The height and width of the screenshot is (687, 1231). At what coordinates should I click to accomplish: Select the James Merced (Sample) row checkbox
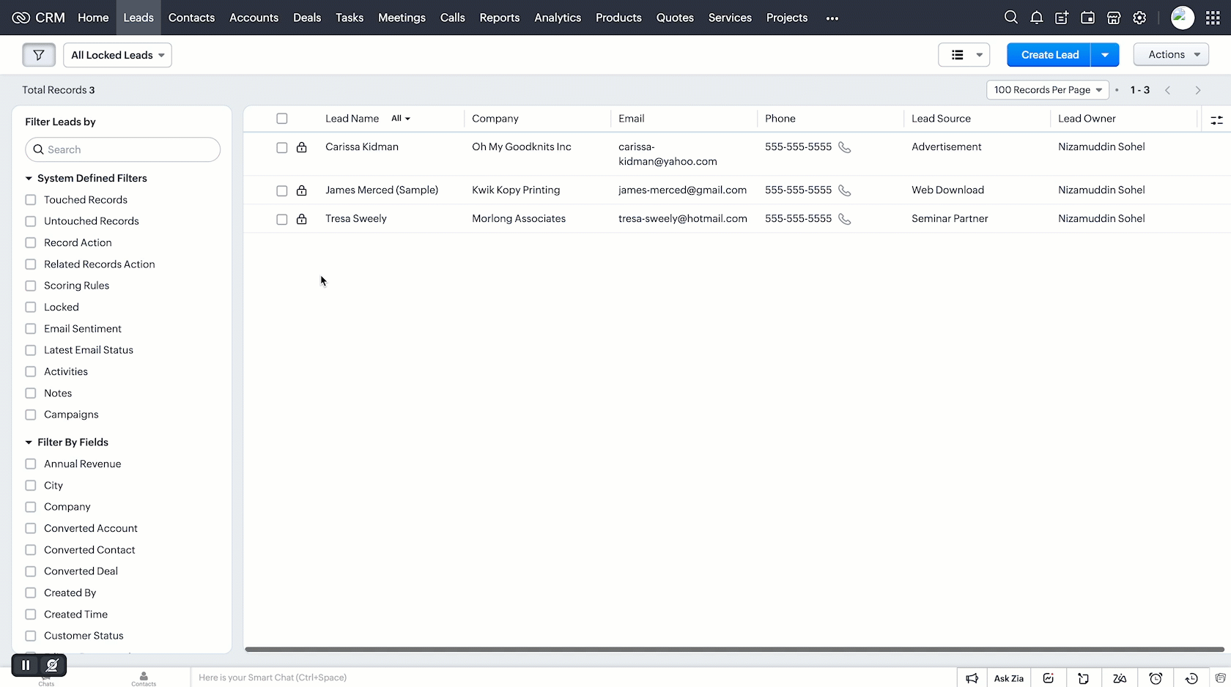pos(282,190)
